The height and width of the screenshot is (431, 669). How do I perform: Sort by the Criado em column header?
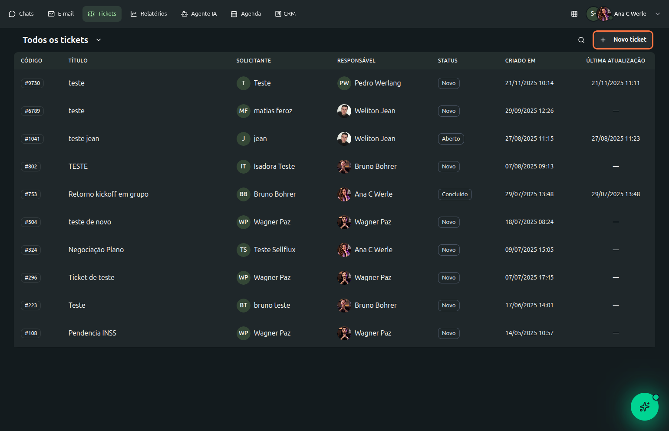(520, 61)
